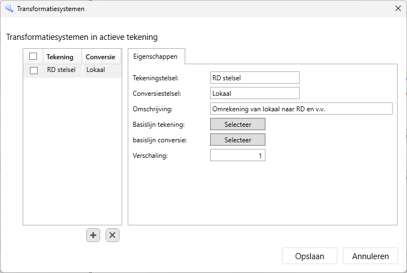The image size is (407, 273).
Task: Focus the Tekeningstelsel text field
Action: pos(254,78)
